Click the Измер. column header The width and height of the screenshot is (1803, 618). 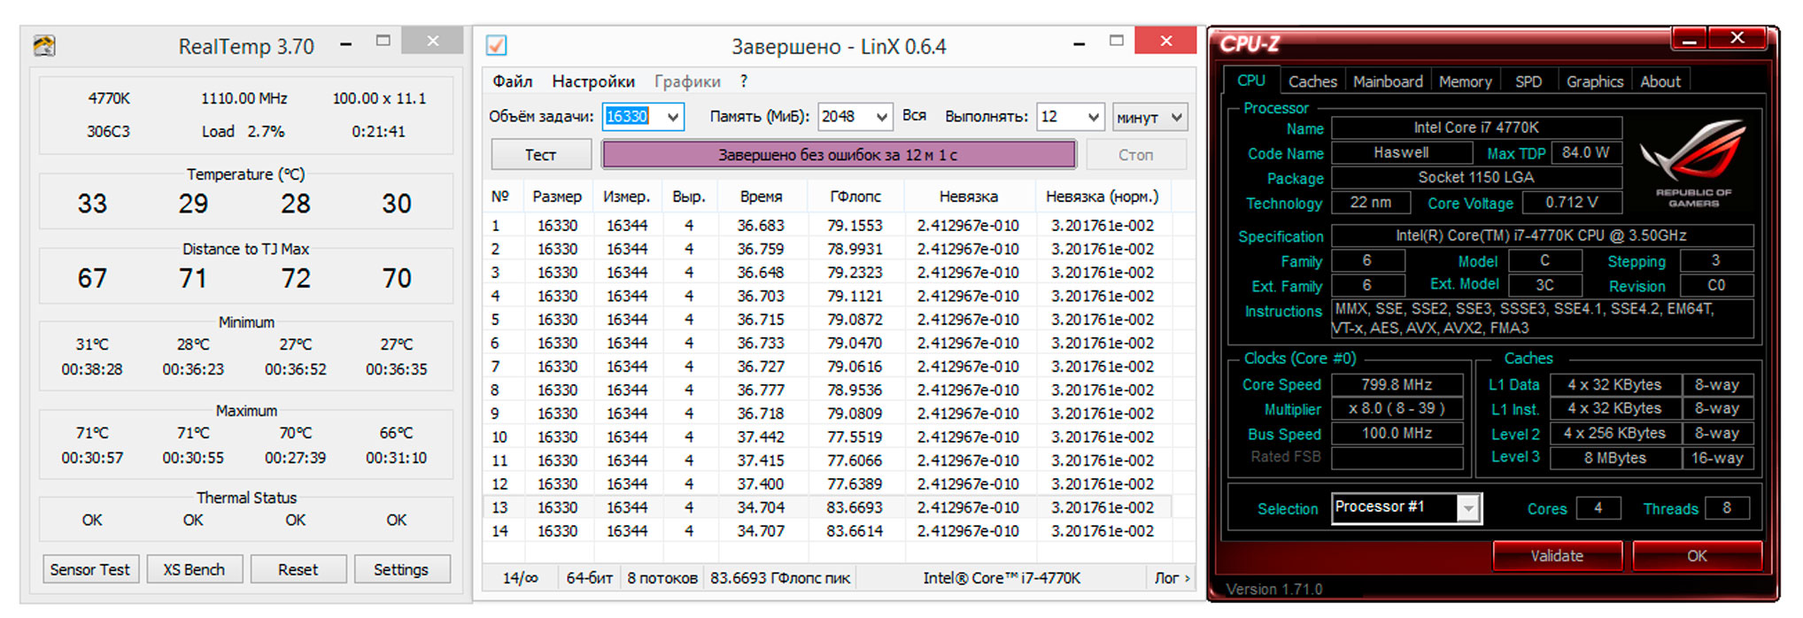627,197
